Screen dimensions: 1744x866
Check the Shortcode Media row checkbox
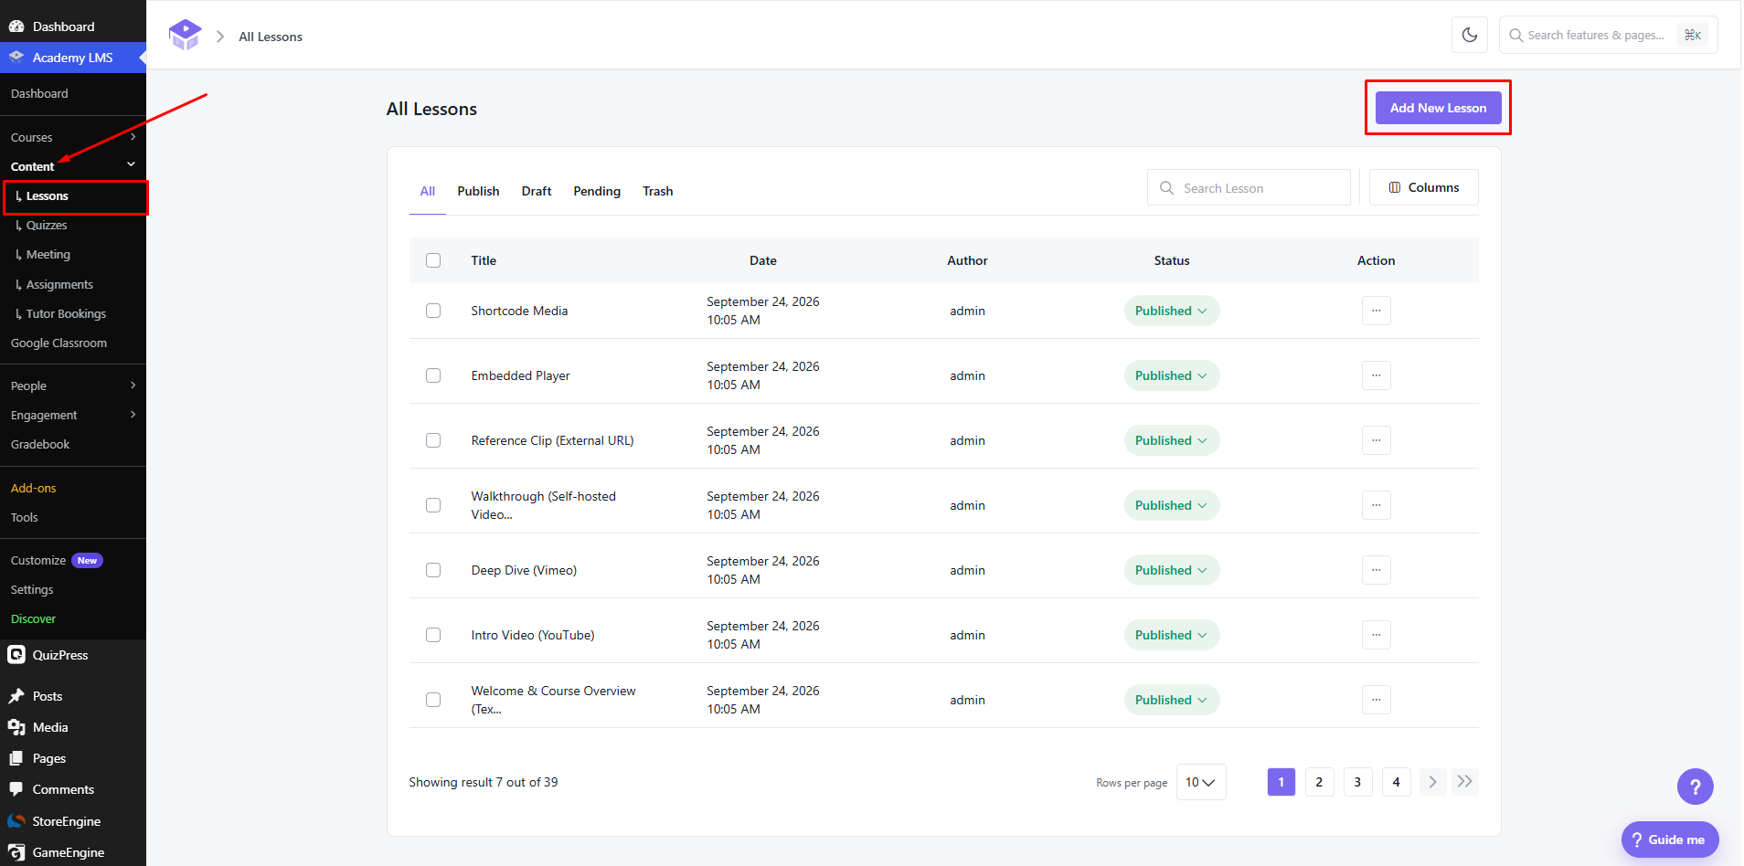point(433,311)
